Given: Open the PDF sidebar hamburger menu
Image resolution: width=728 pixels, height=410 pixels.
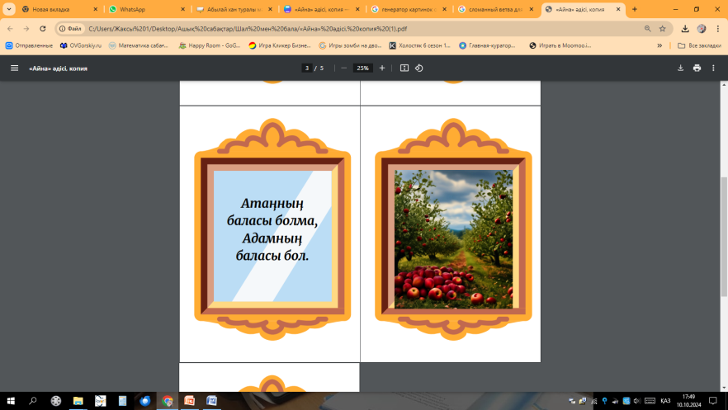Looking at the screenshot, I should click(x=14, y=68).
